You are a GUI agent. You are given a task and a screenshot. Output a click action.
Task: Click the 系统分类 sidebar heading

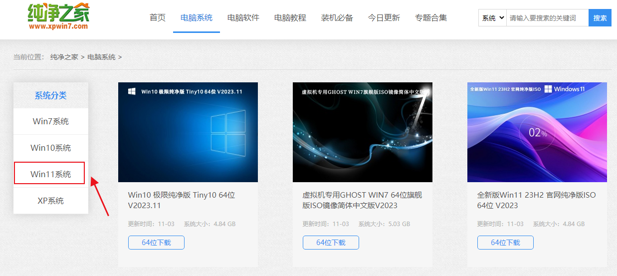[51, 95]
